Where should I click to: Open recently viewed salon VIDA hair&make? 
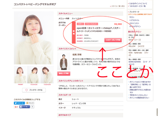pyautogui.click(x=138, y=54)
